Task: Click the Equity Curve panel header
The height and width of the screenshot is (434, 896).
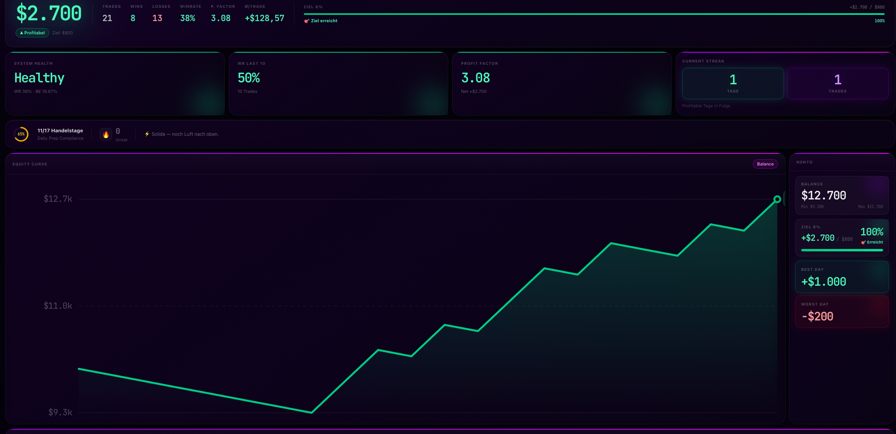Action: [x=30, y=164]
